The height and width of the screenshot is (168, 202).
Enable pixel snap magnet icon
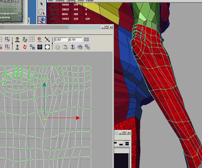tap(40, 40)
